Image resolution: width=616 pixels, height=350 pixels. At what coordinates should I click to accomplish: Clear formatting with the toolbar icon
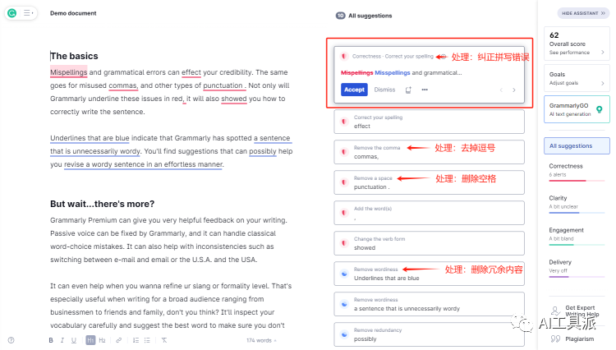164,340
